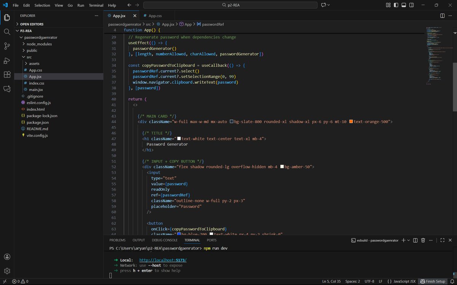Switch to the Debug Console tab
Image resolution: width=457 pixels, height=285 pixels.
click(165, 240)
